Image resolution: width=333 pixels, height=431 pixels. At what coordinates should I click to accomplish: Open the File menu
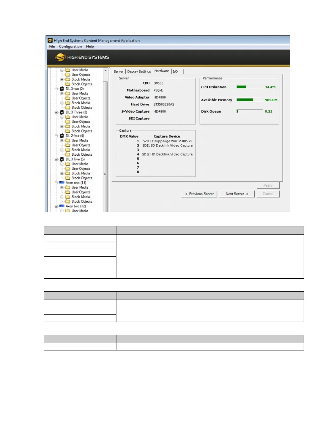pos(52,47)
